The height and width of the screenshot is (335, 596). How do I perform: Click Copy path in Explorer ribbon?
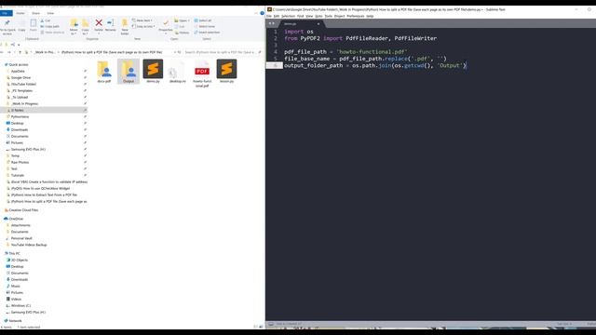coord(50,26)
